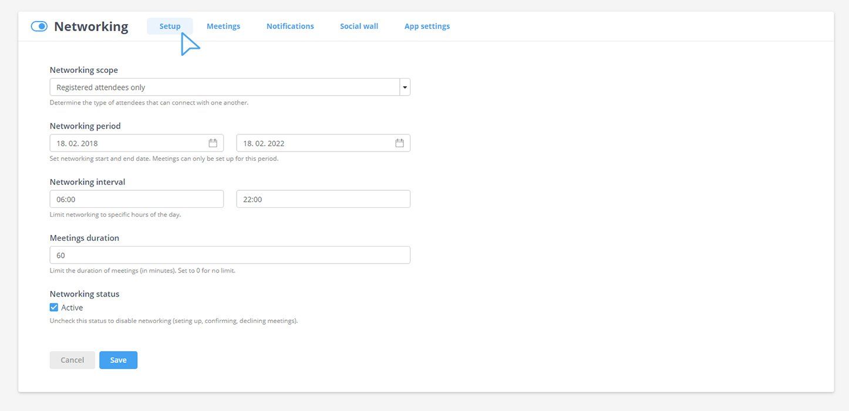This screenshot has height=411, width=849.
Task: Open the Notifications tab
Action: pos(290,26)
